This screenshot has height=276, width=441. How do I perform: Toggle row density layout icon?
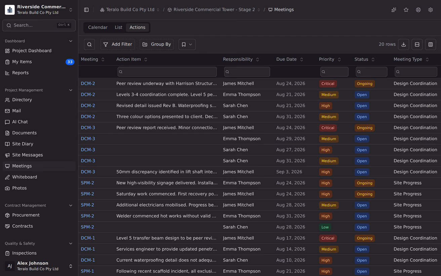pos(417,44)
